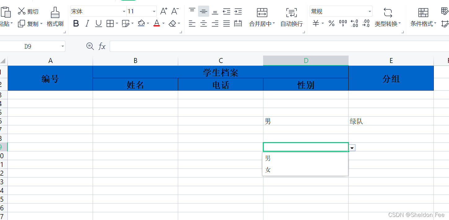Apply currency ¥ number format
Image resolution: width=449 pixels, height=220 pixels.
coord(316,24)
